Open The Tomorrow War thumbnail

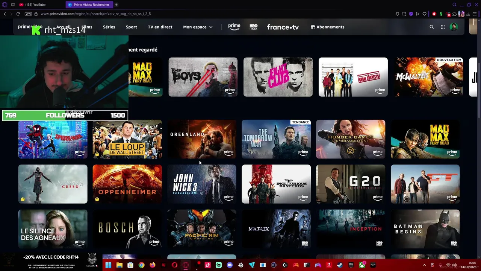[276, 139]
